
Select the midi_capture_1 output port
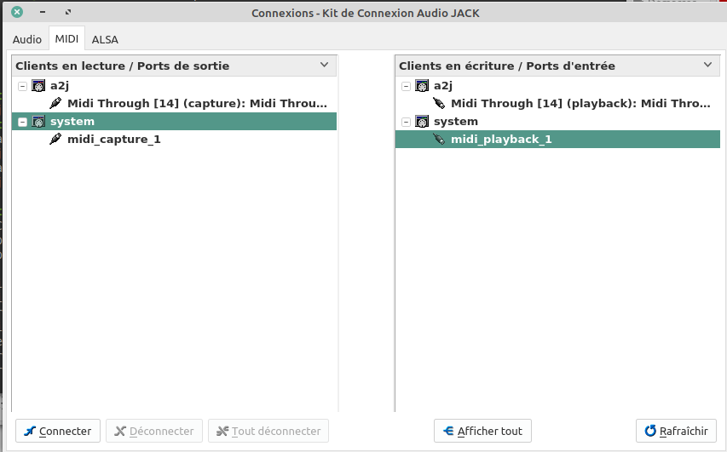point(113,140)
